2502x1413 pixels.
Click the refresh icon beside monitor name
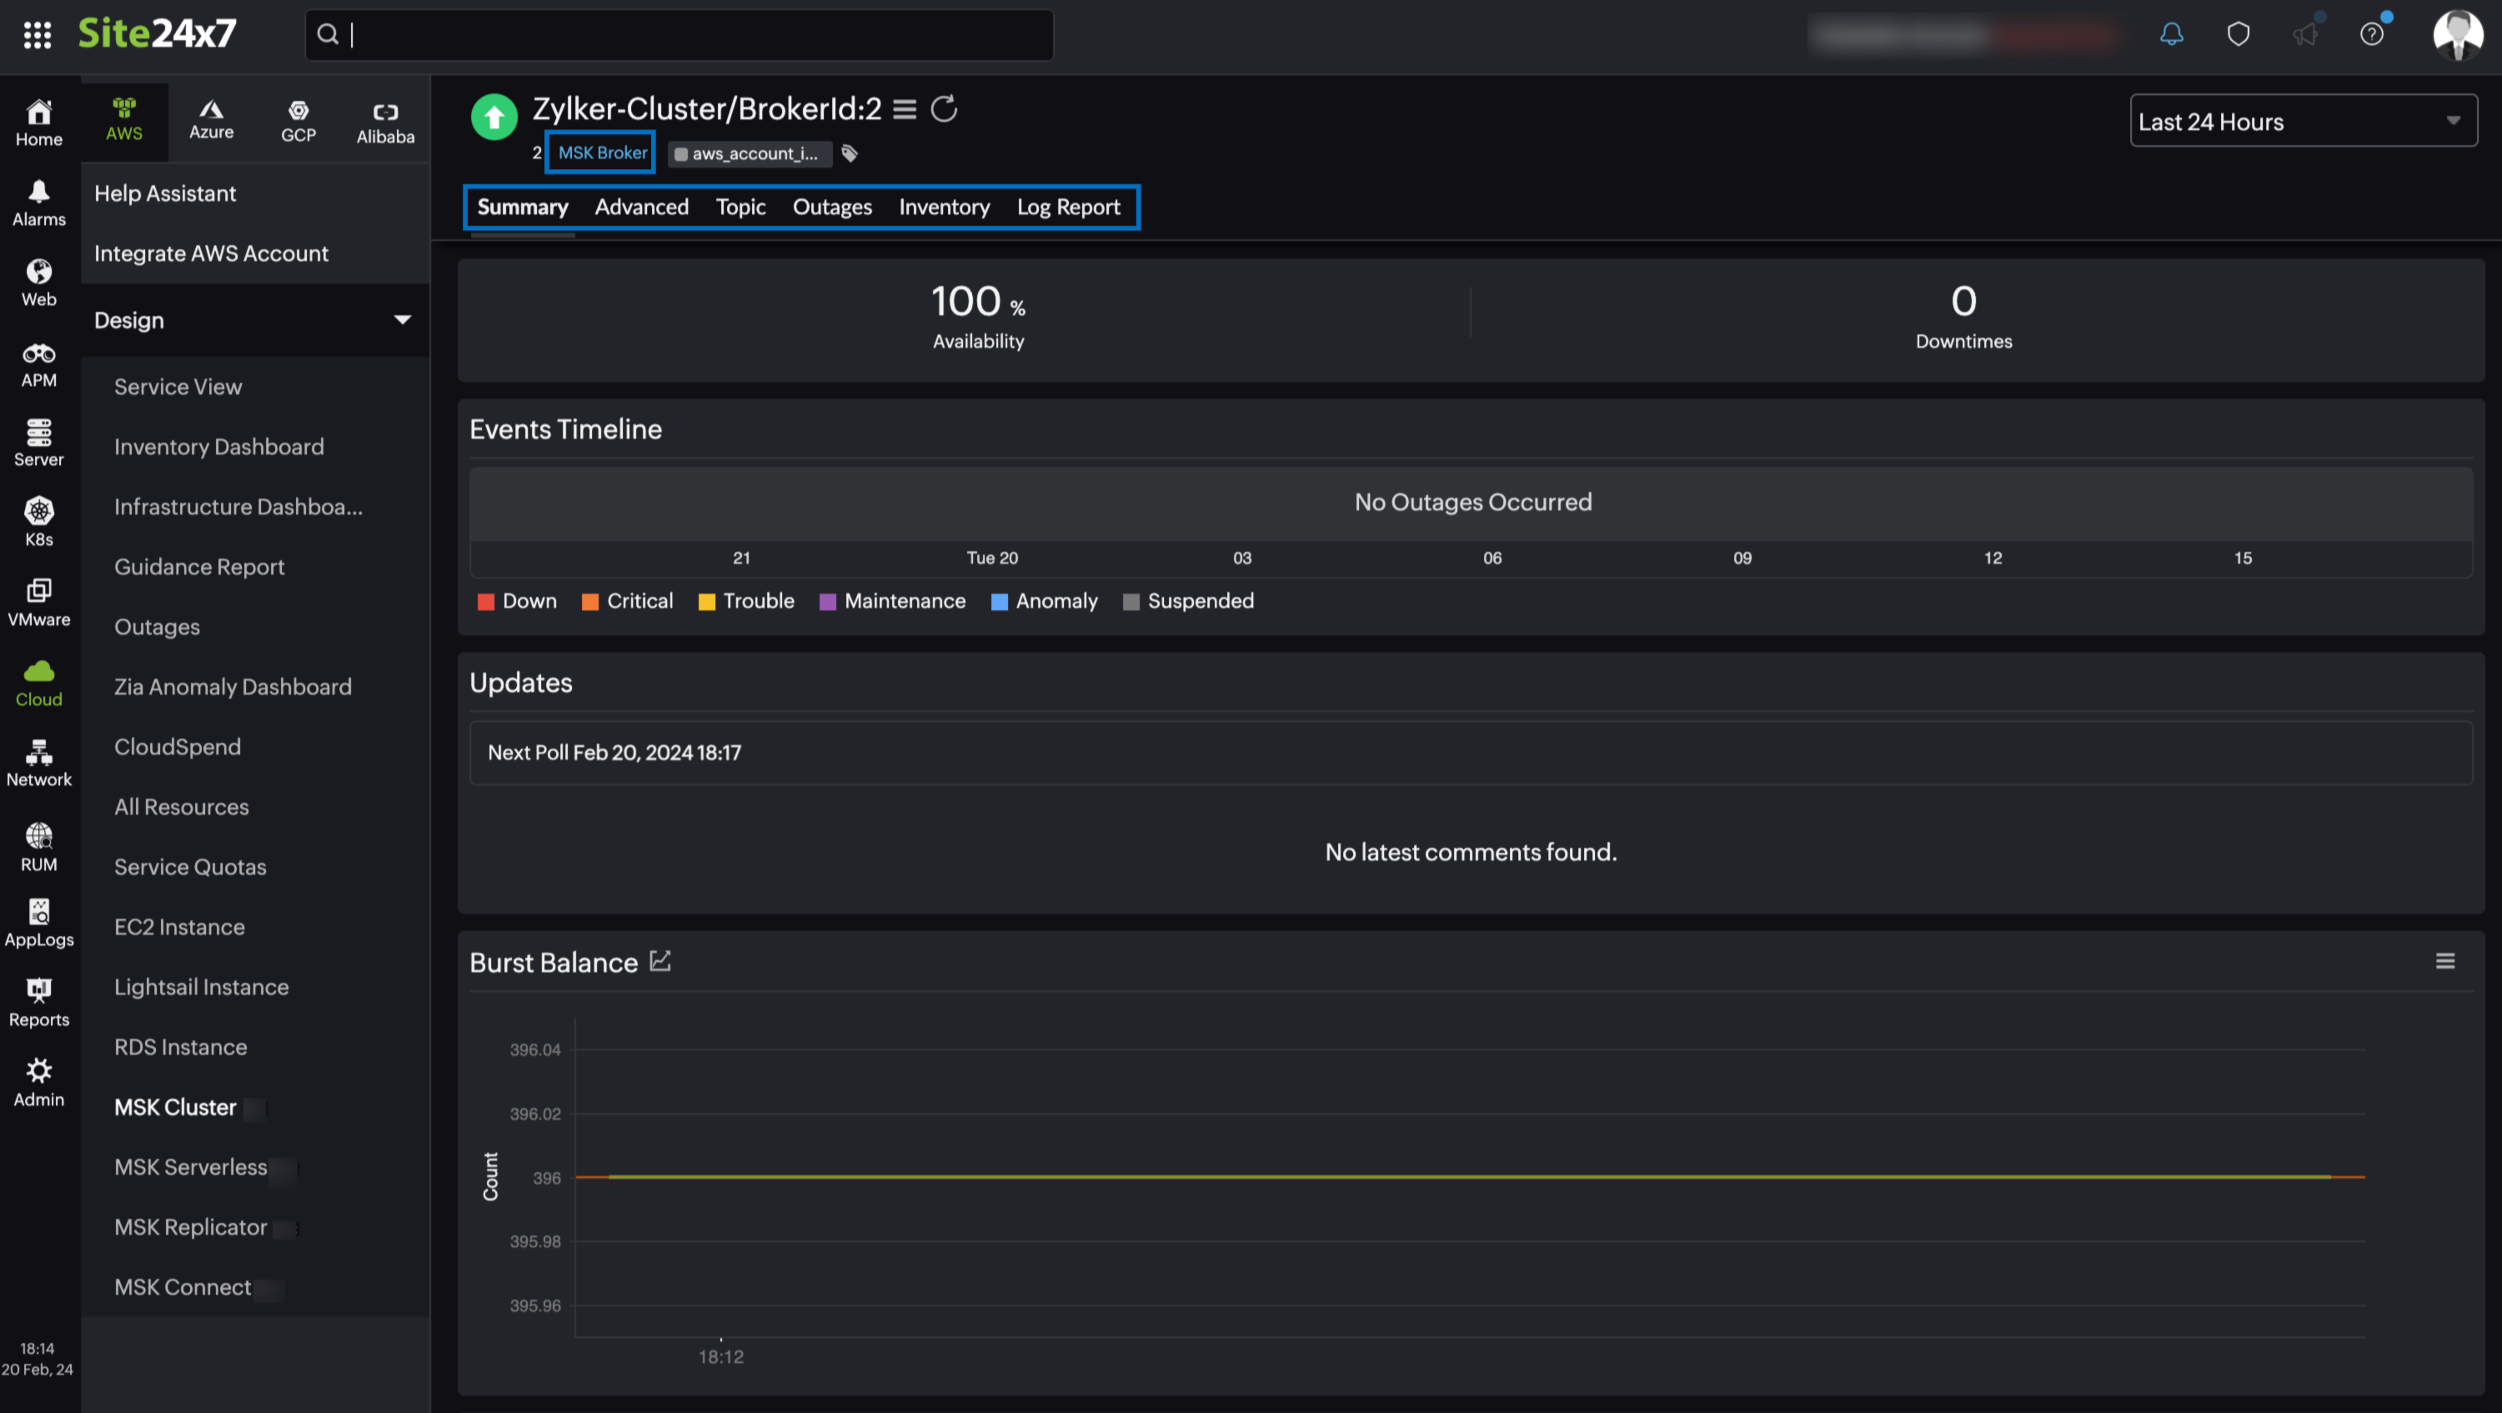[x=943, y=108]
